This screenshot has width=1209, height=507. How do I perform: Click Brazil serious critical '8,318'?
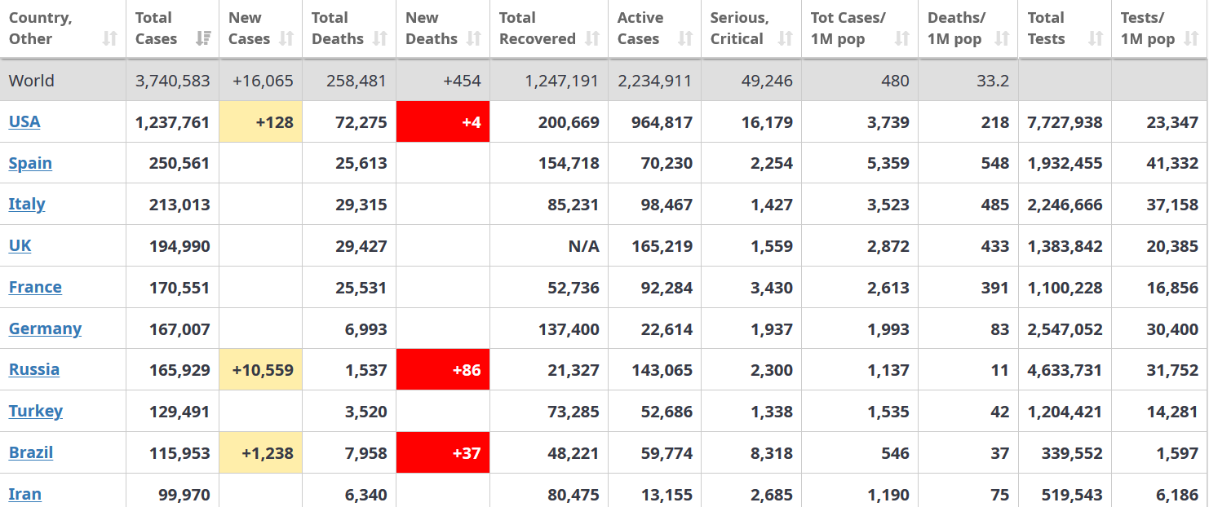pos(772,453)
